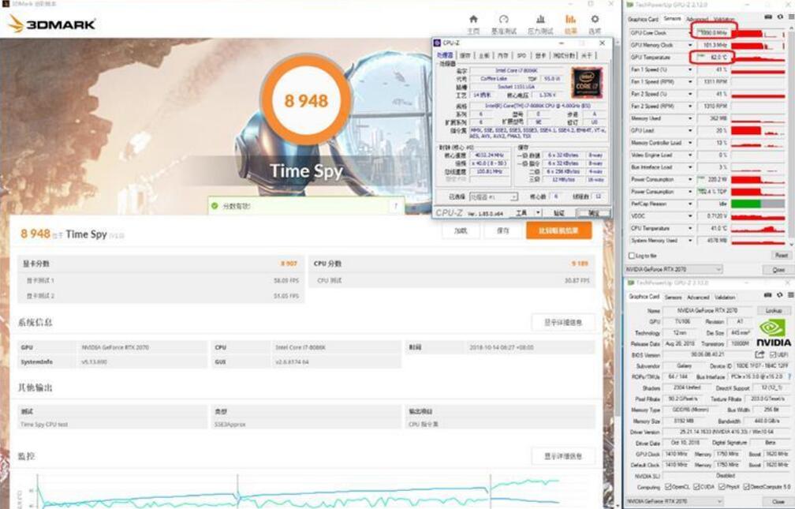795x509 pixels.
Task: Open the CPU-Z tools dropdown arrow
Action: coord(539,211)
